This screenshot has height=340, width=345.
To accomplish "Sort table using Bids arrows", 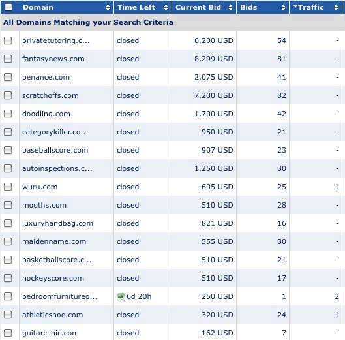I will coord(284,7).
